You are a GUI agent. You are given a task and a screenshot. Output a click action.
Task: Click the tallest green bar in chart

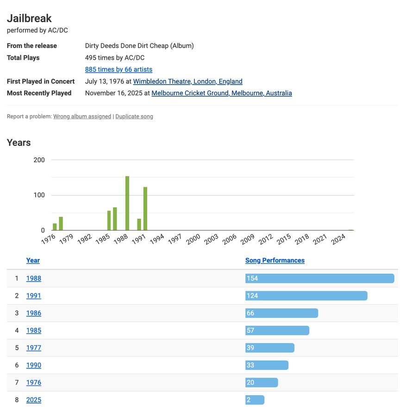point(127,203)
